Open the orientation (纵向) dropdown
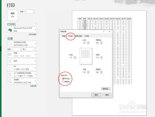Viewport: 155px width, 117px height. click(x=35, y=61)
